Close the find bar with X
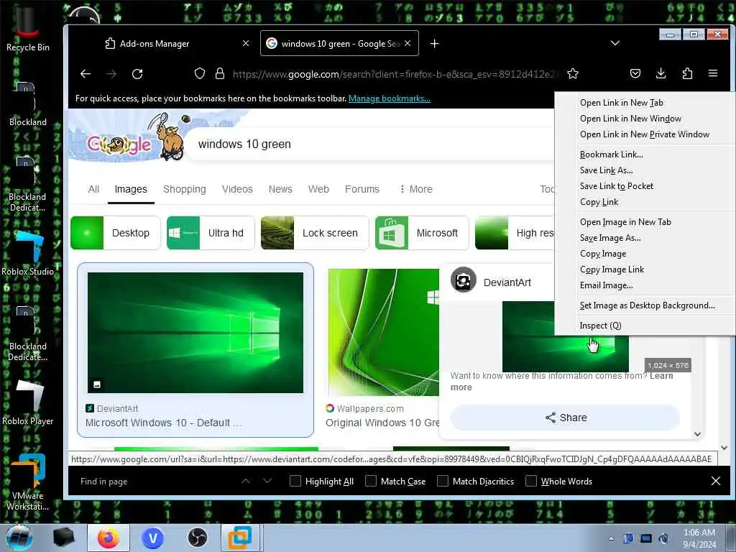 (x=715, y=481)
